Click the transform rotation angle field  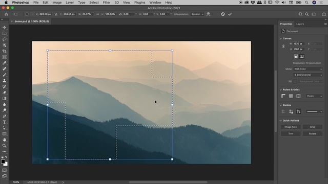[129, 14]
